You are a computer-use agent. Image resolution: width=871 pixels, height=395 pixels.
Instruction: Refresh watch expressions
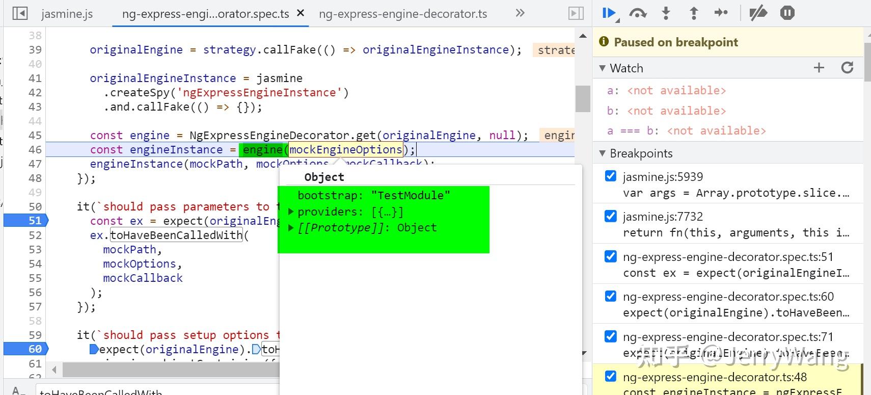[847, 68]
